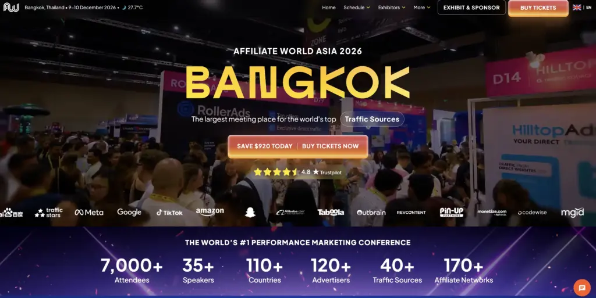Expand the More dropdown menu
The width and height of the screenshot is (596, 298).
[x=422, y=8]
